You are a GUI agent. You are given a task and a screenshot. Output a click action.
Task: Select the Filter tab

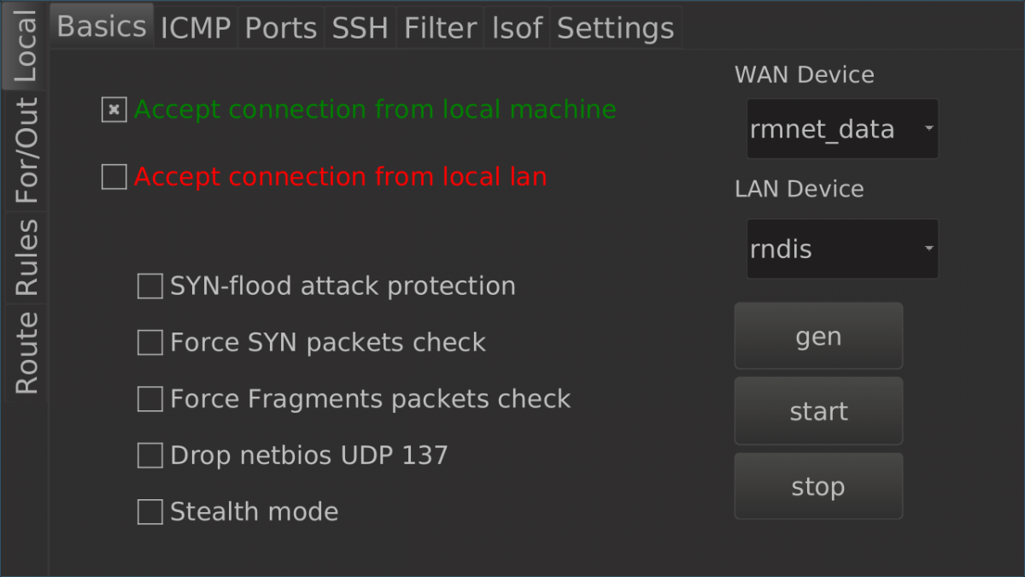(x=440, y=28)
